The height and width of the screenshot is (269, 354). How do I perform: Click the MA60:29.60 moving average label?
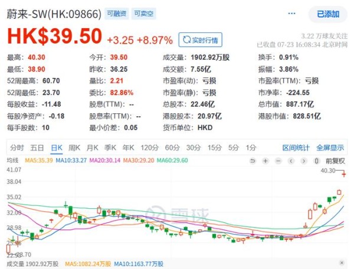coord(172,160)
